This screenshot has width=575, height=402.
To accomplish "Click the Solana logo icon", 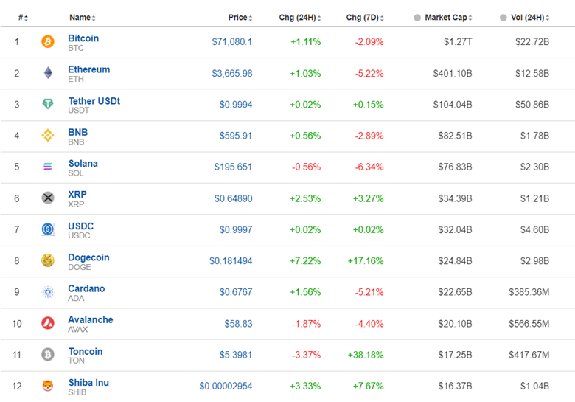I will point(48,167).
